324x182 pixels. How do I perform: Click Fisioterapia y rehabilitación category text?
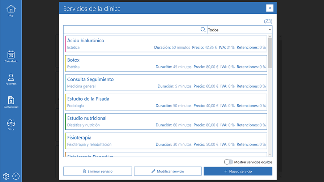[89, 144]
